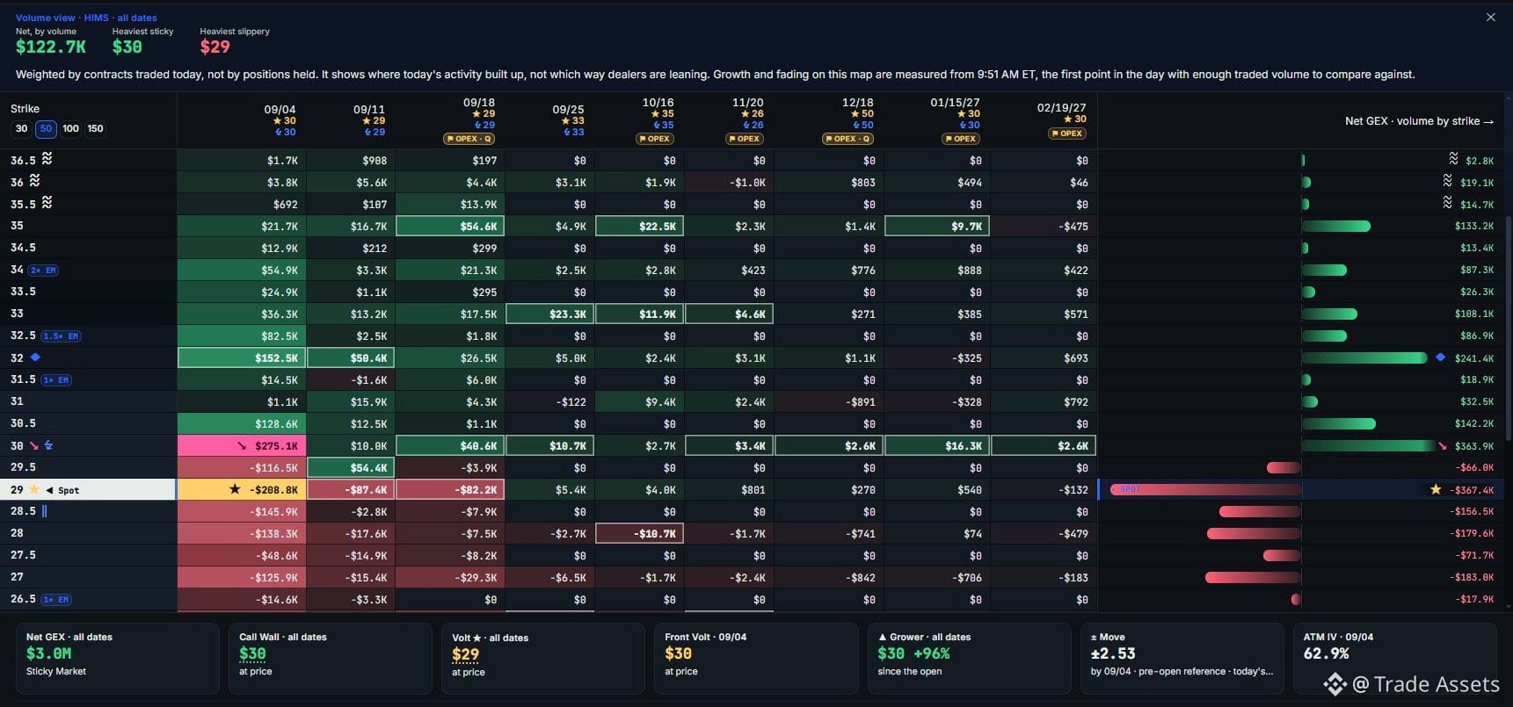
Task: Set strike range to 50
Action: coord(46,128)
